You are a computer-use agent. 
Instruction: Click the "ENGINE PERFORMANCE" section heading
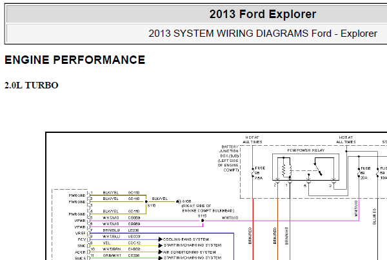tap(75, 60)
